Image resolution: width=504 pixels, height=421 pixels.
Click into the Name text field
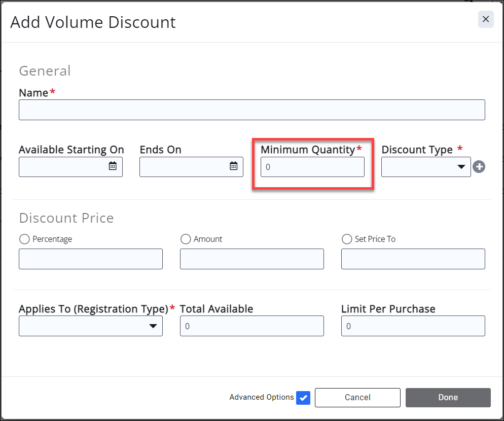pyautogui.click(x=251, y=110)
